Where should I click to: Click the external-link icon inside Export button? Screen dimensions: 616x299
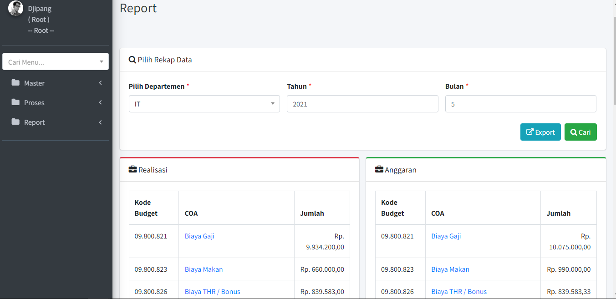529,132
